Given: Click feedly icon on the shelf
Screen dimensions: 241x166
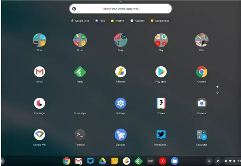Looking at the screenshot, I should tap(139, 161).
